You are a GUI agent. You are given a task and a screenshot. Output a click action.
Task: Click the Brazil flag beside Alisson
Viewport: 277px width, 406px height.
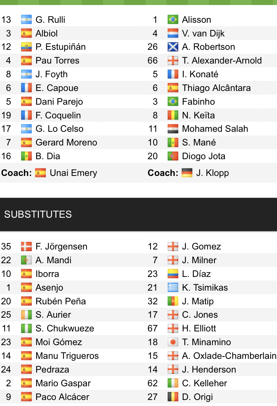click(173, 20)
